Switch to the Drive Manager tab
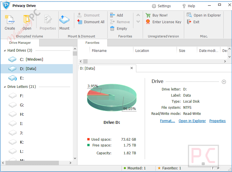Image resolution: width=232 pixels, height=172 pixels. tap(20, 43)
